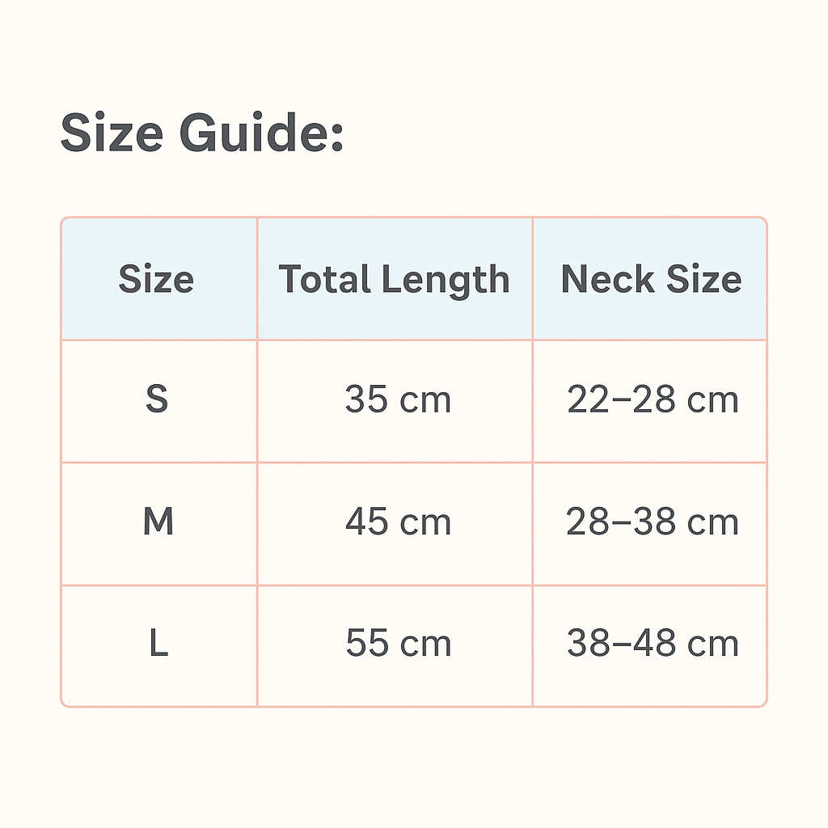
Task: Click the "45 cm" total length cell
Action: click(398, 522)
